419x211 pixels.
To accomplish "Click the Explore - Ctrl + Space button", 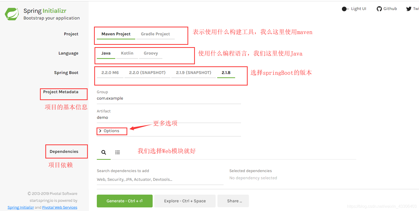I will click(x=185, y=201).
